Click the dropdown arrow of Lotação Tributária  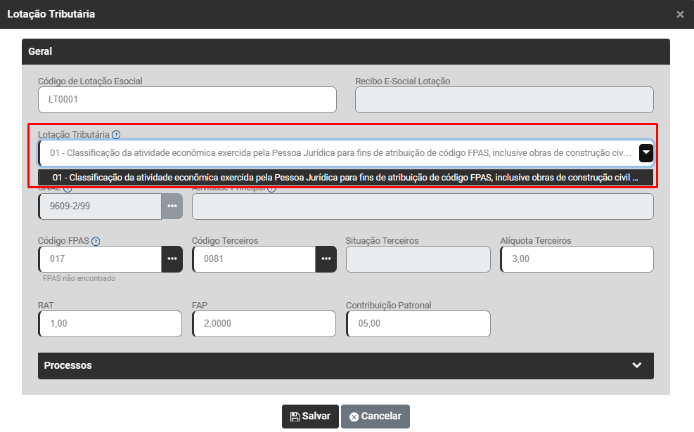click(x=646, y=153)
